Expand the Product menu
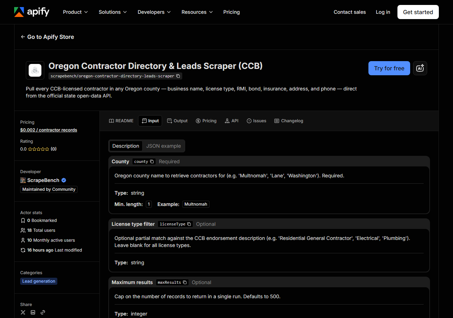This screenshot has width=453, height=318. point(75,12)
